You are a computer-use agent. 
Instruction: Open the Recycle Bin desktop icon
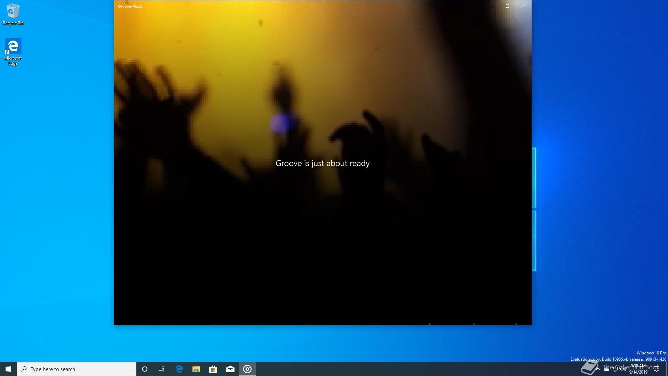click(13, 14)
